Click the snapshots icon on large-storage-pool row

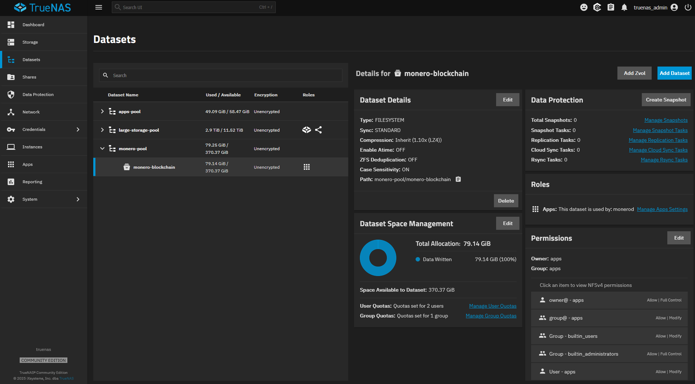[306, 129]
